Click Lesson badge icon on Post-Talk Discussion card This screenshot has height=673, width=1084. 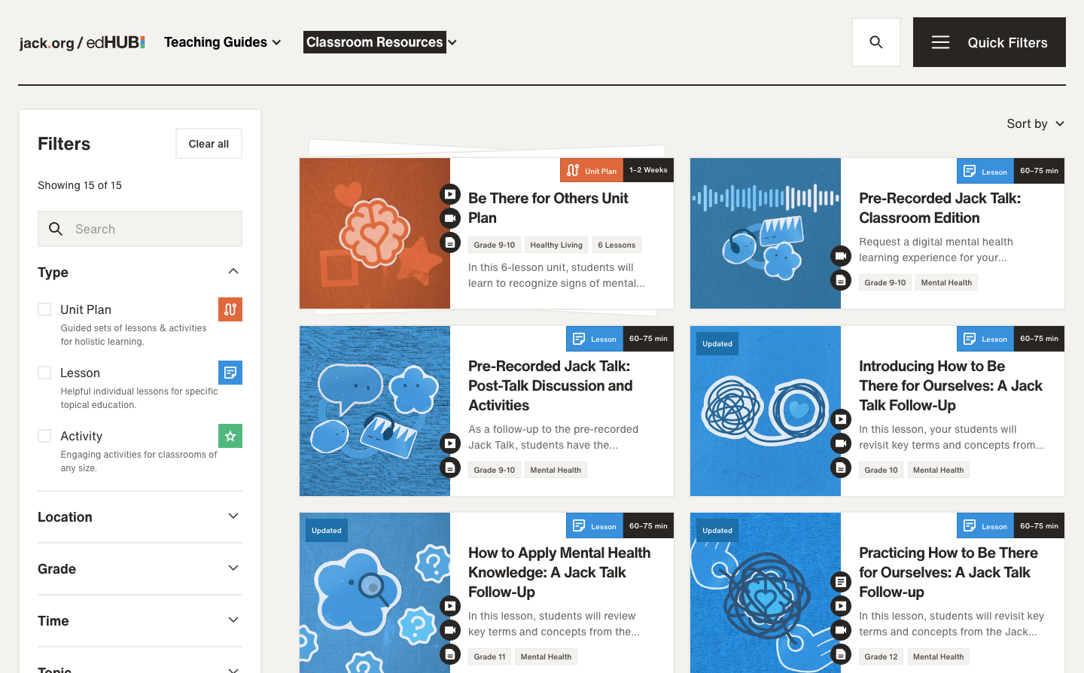579,339
